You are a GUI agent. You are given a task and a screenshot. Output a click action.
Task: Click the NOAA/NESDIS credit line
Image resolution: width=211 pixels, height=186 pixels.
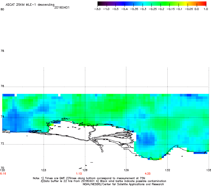point(123,184)
